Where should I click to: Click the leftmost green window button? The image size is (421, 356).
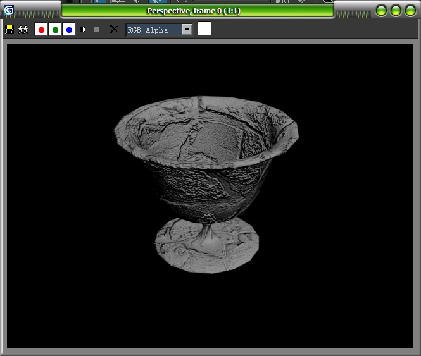pos(381,11)
